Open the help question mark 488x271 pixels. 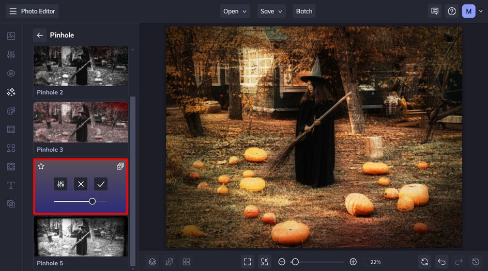[x=452, y=11]
